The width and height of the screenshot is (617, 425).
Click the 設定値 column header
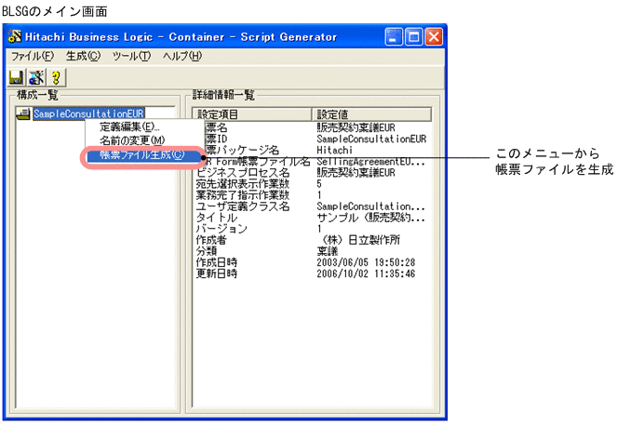372,114
